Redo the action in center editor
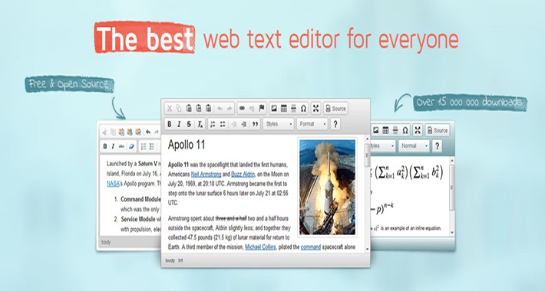Screen dimensions: 545x291 [x=230, y=109]
